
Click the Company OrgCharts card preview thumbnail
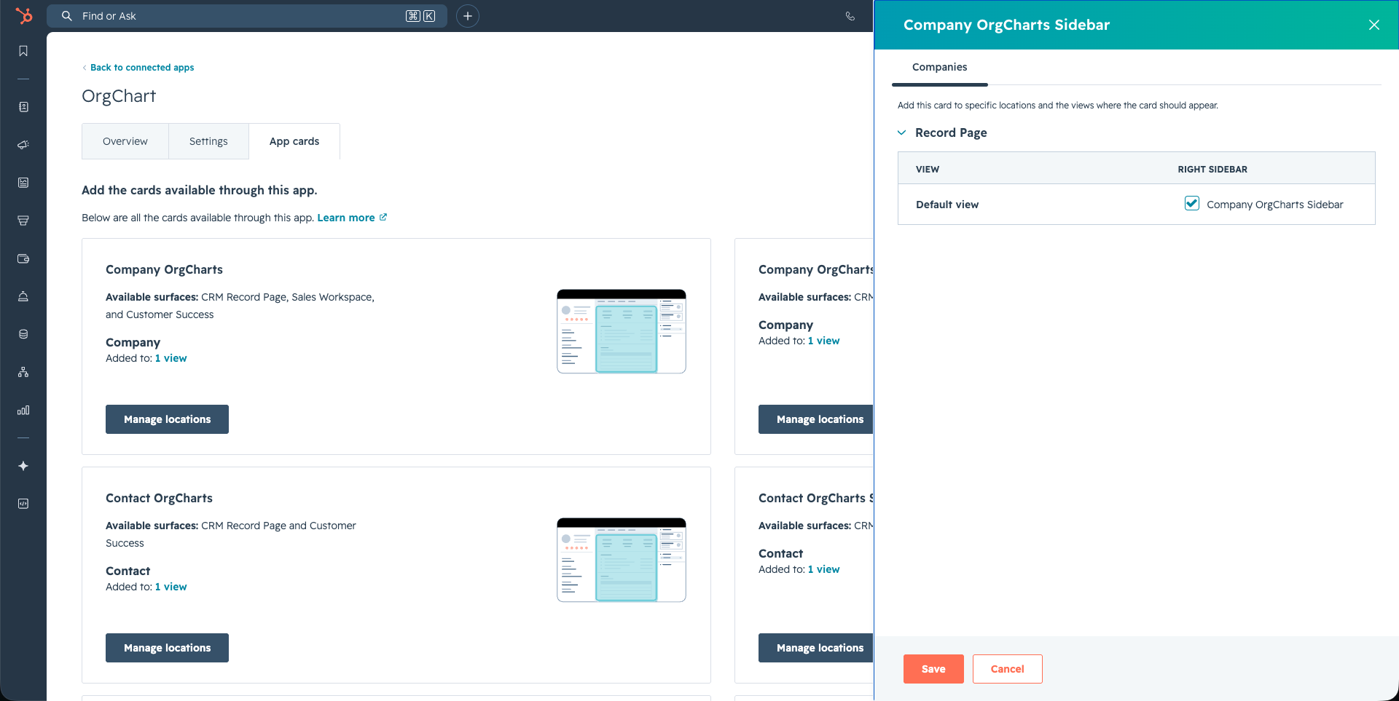coord(622,331)
